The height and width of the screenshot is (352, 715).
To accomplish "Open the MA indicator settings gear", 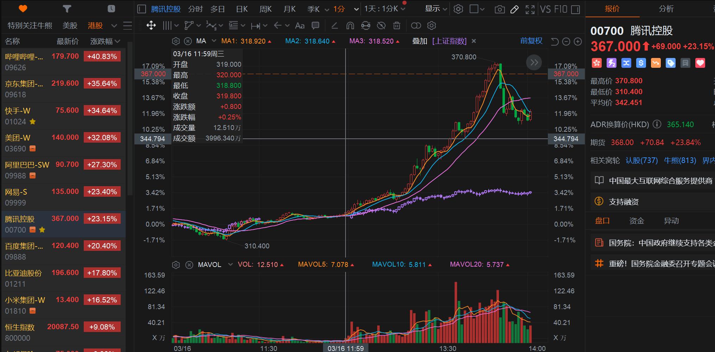I will click(x=176, y=41).
